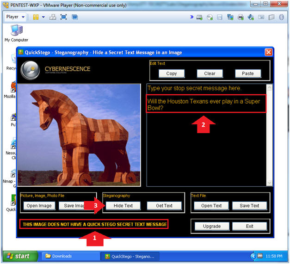Click the Upgrade button
The height and width of the screenshot is (264, 290).
pos(212,226)
